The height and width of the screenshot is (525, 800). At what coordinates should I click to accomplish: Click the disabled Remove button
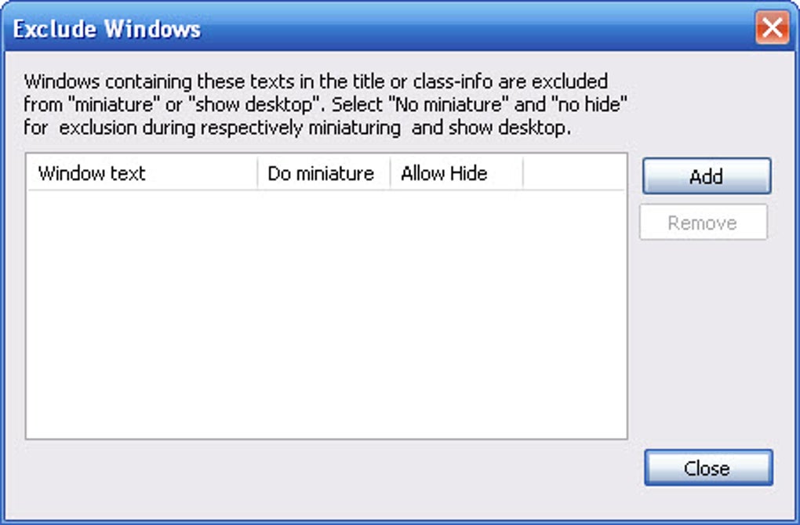[x=704, y=223]
